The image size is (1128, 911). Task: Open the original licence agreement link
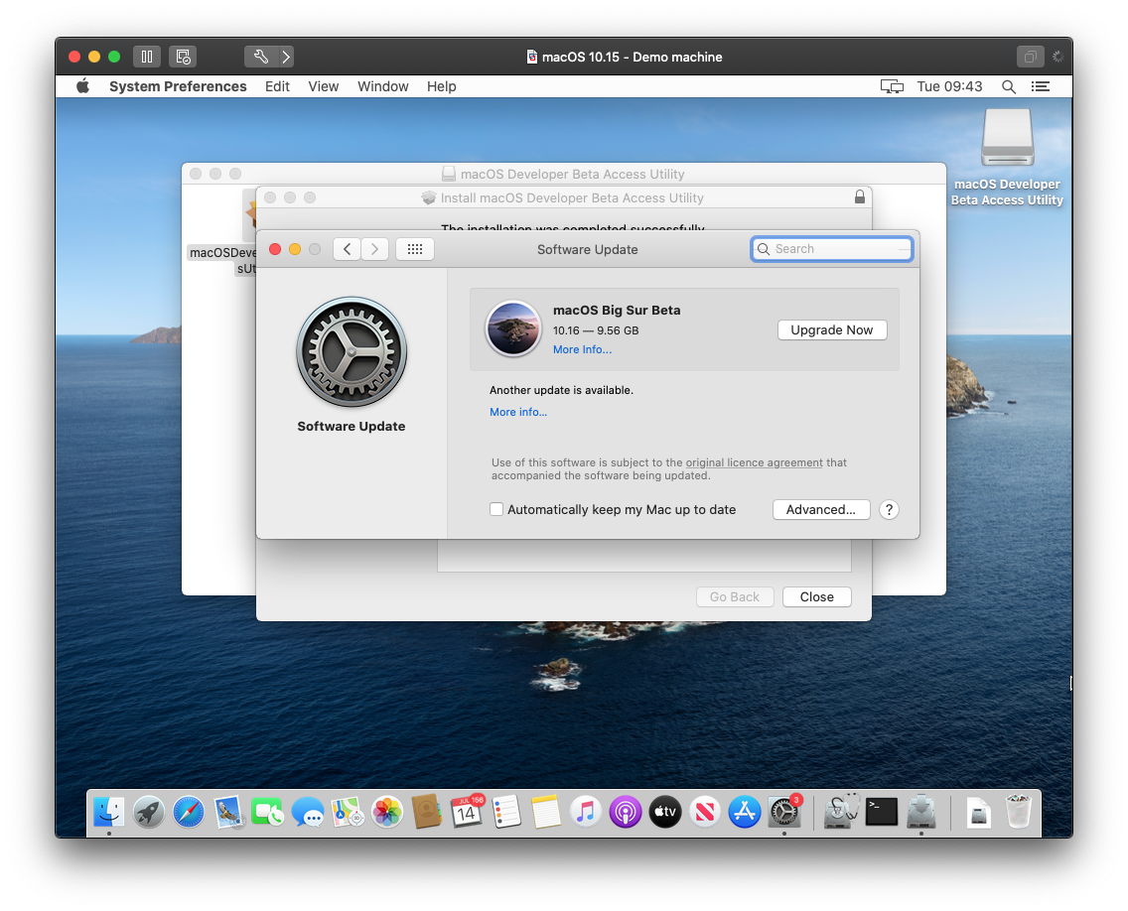tap(754, 462)
